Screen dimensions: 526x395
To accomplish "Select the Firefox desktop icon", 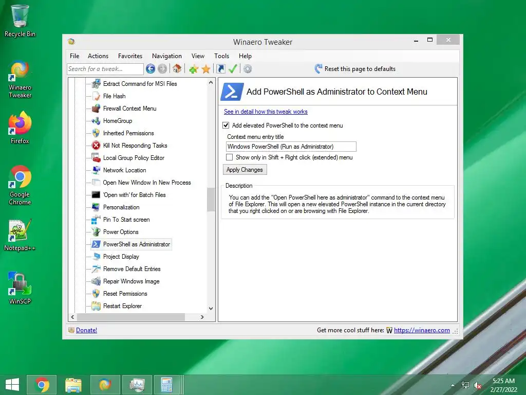I will click(20, 128).
